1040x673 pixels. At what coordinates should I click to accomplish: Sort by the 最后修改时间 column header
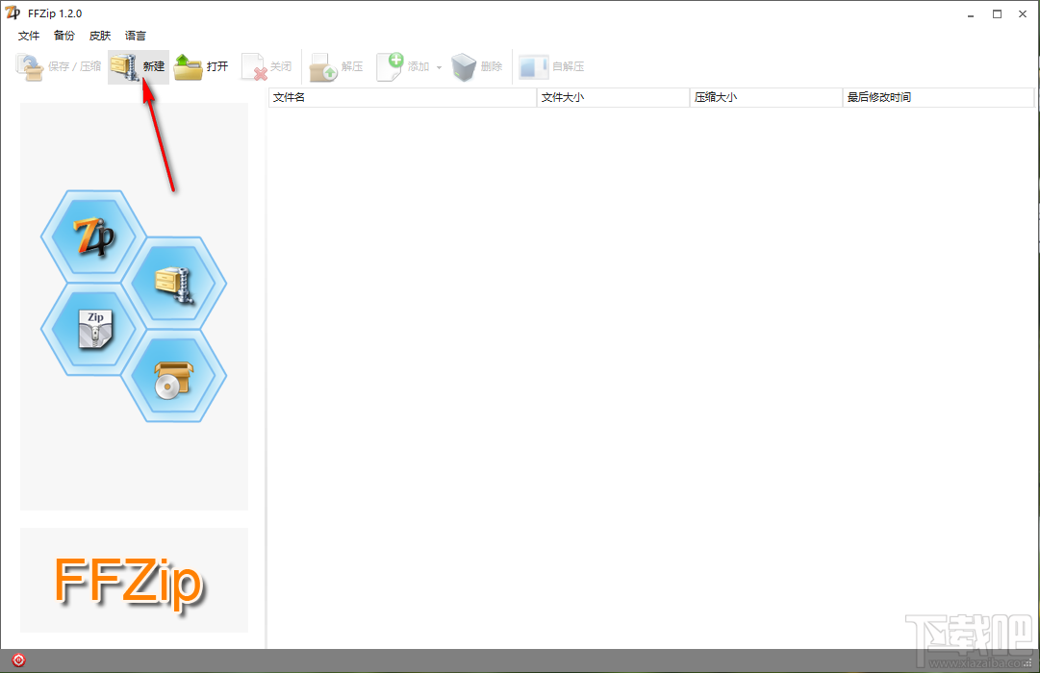click(x=939, y=97)
